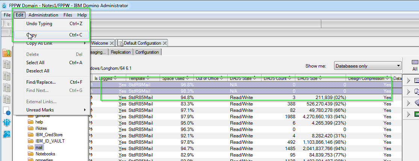
Task: Select the IBM_CredStore folder
Action: tap(49, 135)
